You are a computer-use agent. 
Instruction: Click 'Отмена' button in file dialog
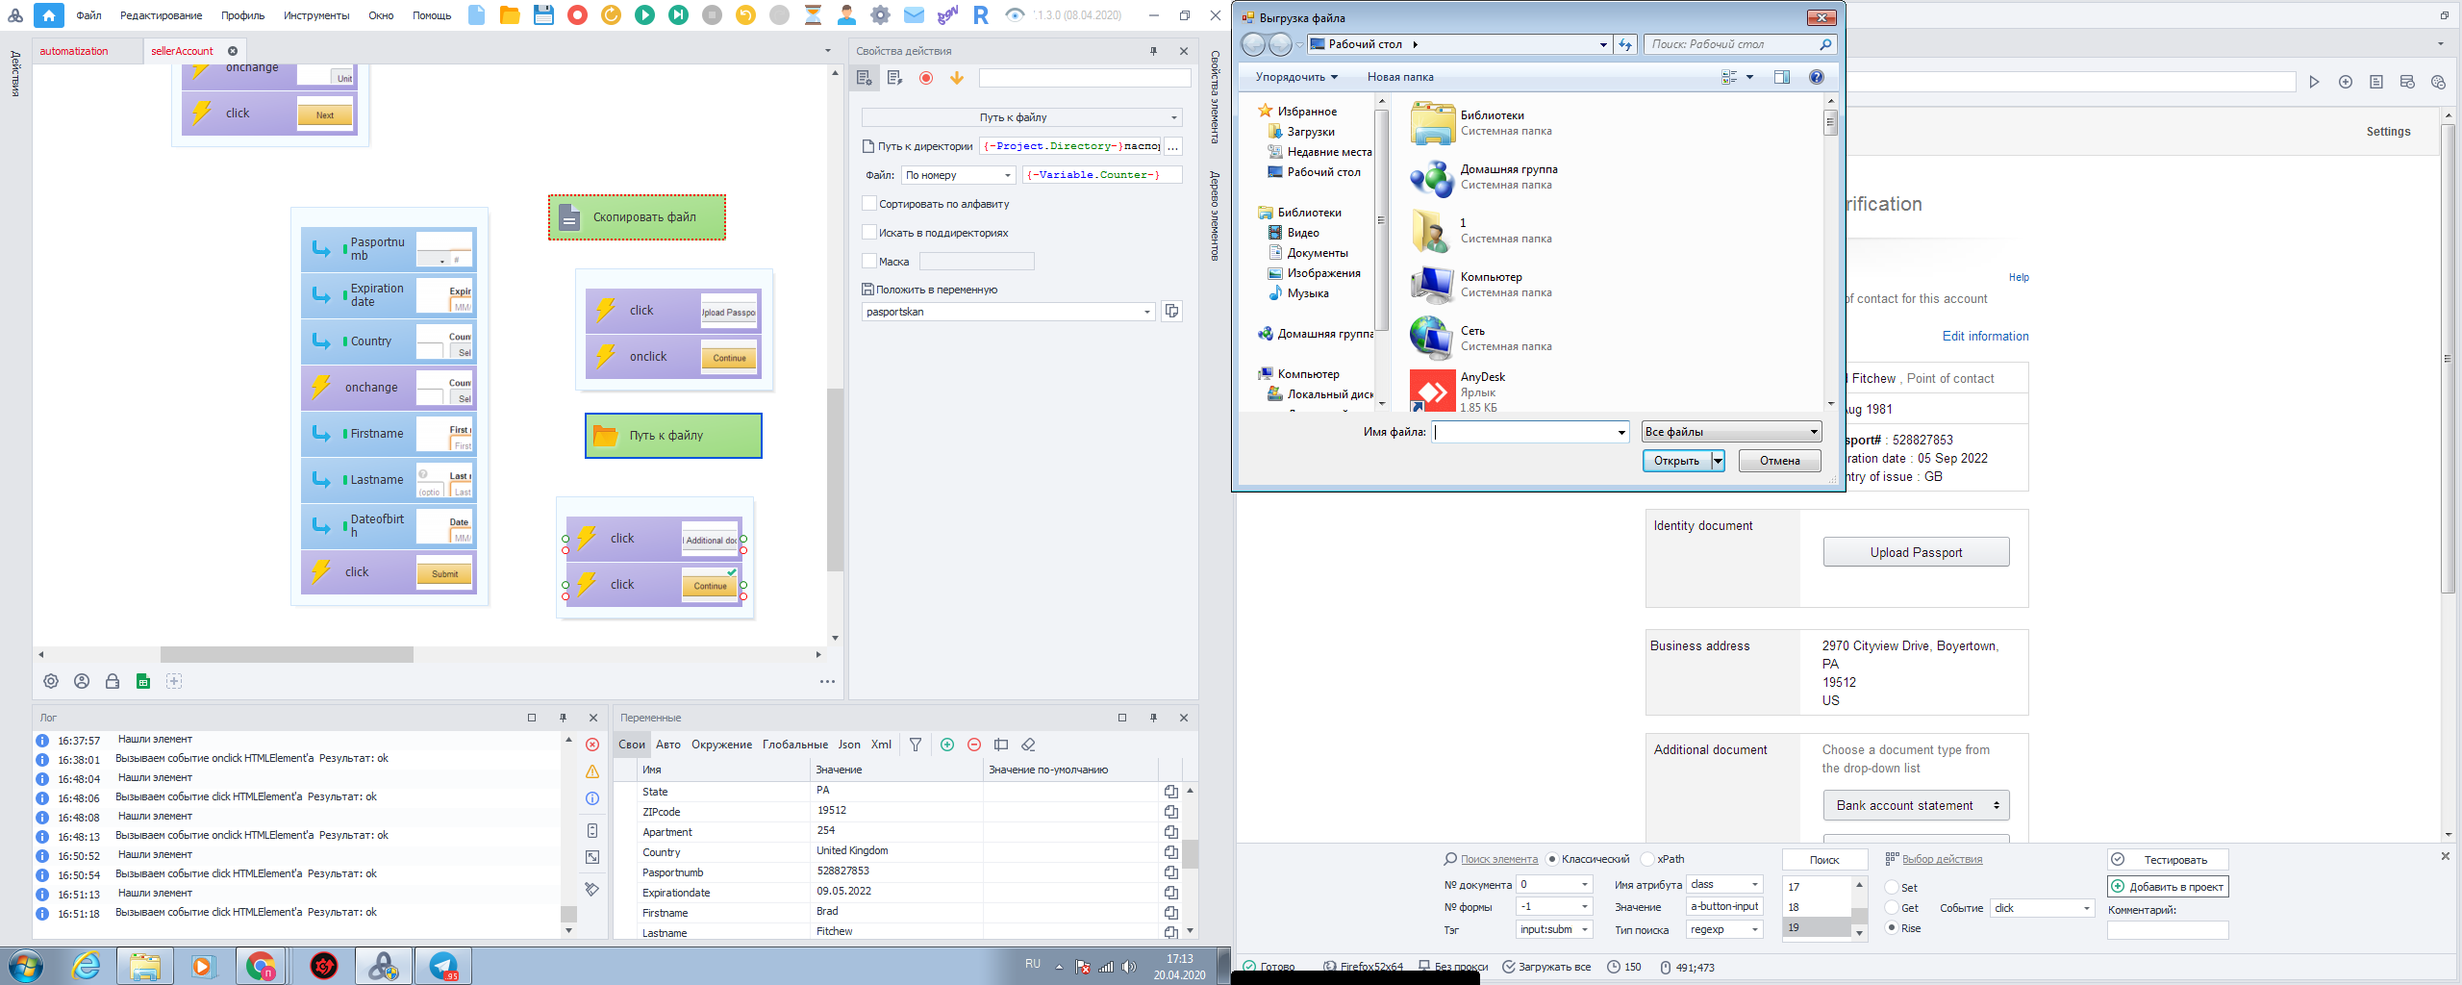(x=1779, y=461)
